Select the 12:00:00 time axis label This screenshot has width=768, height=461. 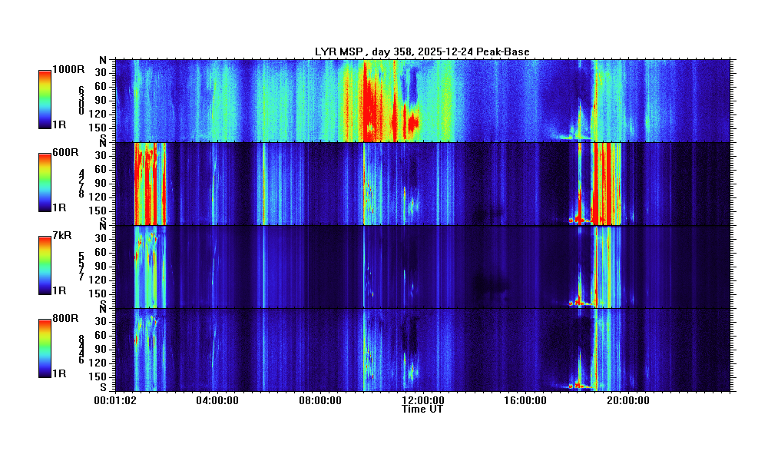(422, 400)
